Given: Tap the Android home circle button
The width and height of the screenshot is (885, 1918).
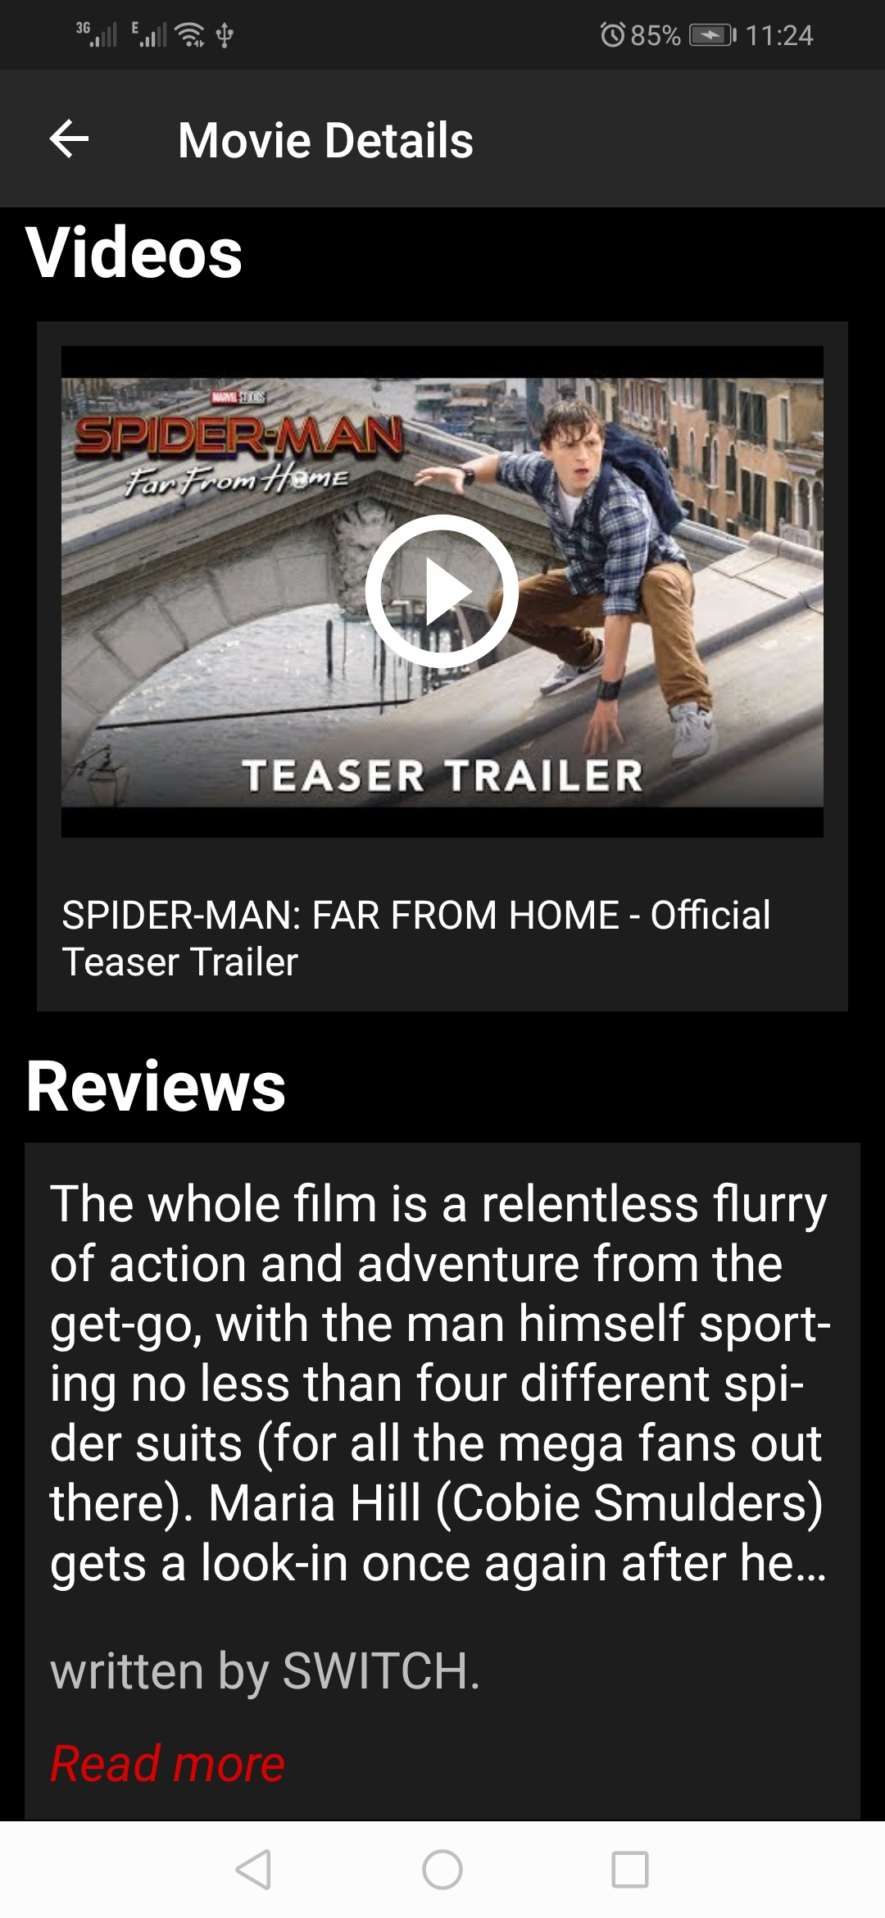Looking at the screenshot, I should coord(442,1870).
